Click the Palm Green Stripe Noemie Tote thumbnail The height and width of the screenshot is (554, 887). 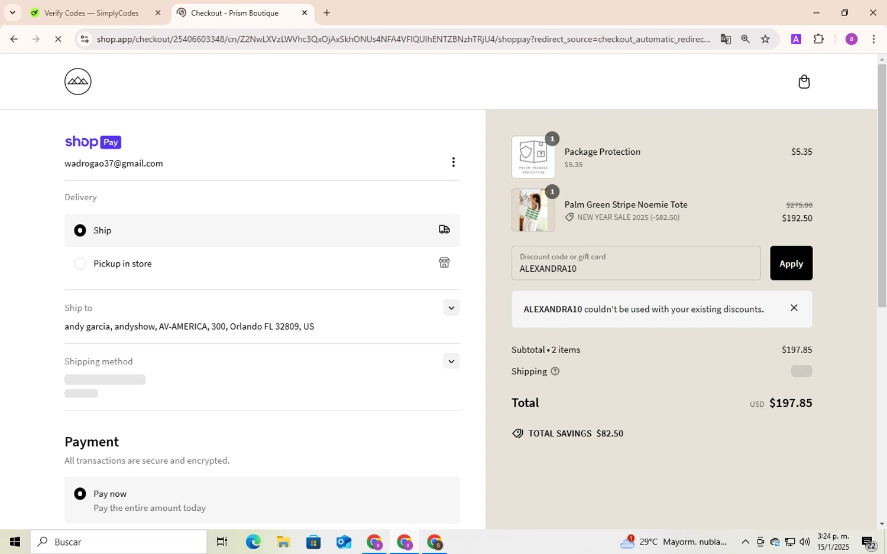coord(533,210)
